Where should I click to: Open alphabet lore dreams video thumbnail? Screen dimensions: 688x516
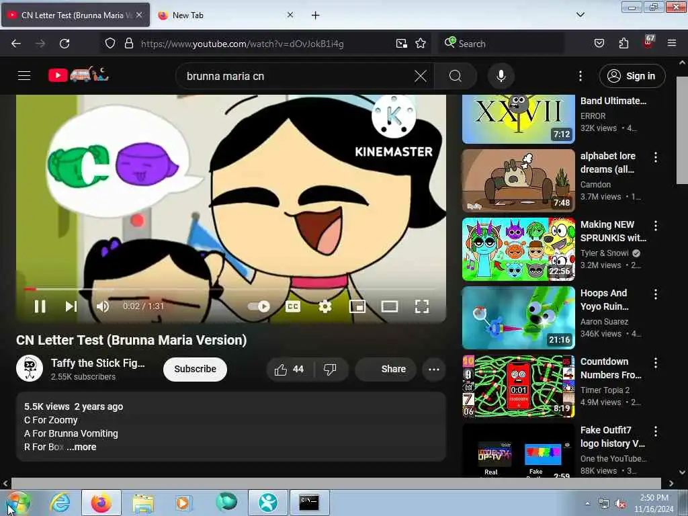click(x=518, y=180)
